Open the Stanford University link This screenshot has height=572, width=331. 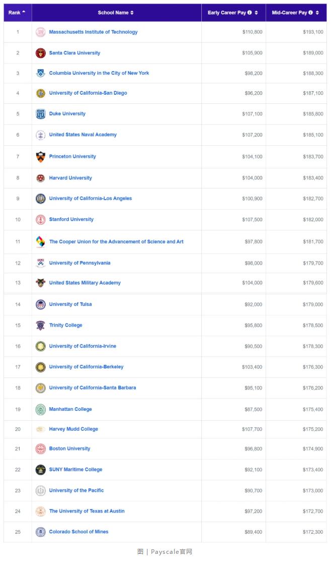(x=71, y=219)
